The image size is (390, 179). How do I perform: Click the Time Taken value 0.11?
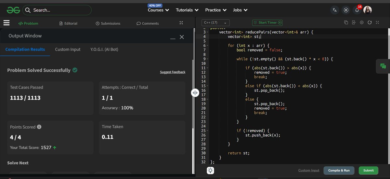[108, 137]
